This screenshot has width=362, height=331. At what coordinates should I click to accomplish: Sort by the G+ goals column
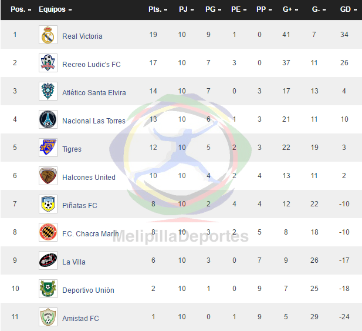(290, 9)
